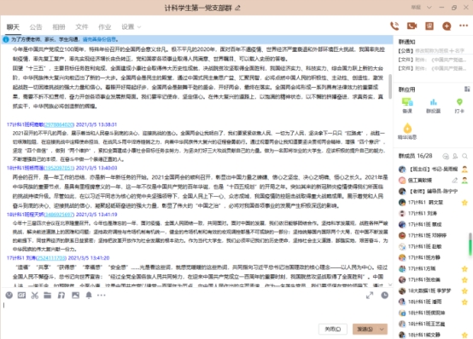Image resolution: width=473 pixels, height=339 pixels.
Task: Select the 18大数据1班 member
Action: tap(434, 290)
